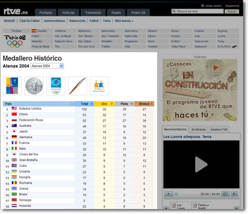Image resolution: width=248 pixels, height=214 pixels.
Task: Open the Club De Fútbol topic link
Action: 29,21
